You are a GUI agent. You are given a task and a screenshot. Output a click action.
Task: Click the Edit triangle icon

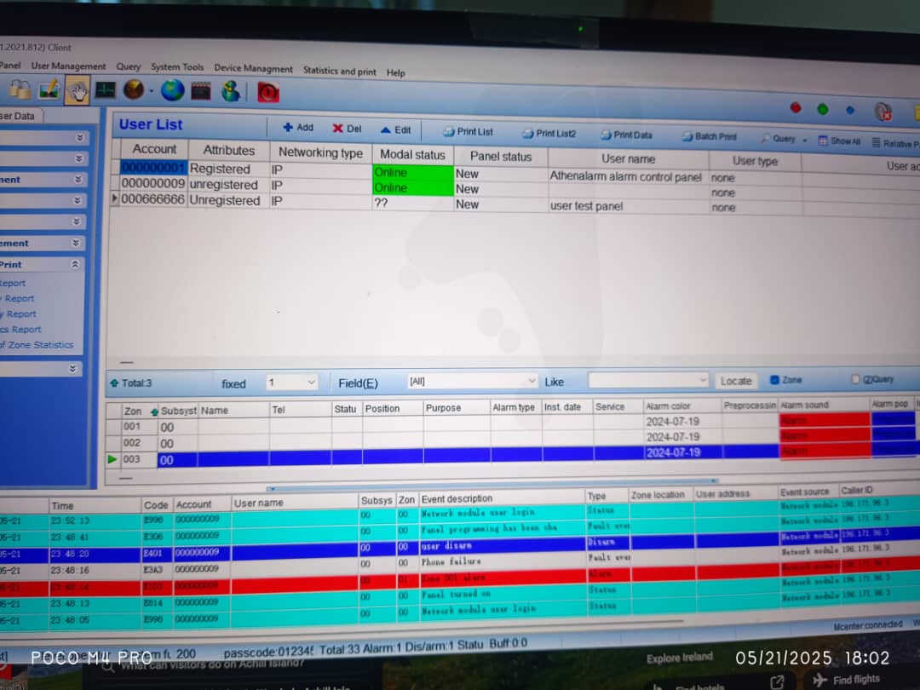click(386, 129)
